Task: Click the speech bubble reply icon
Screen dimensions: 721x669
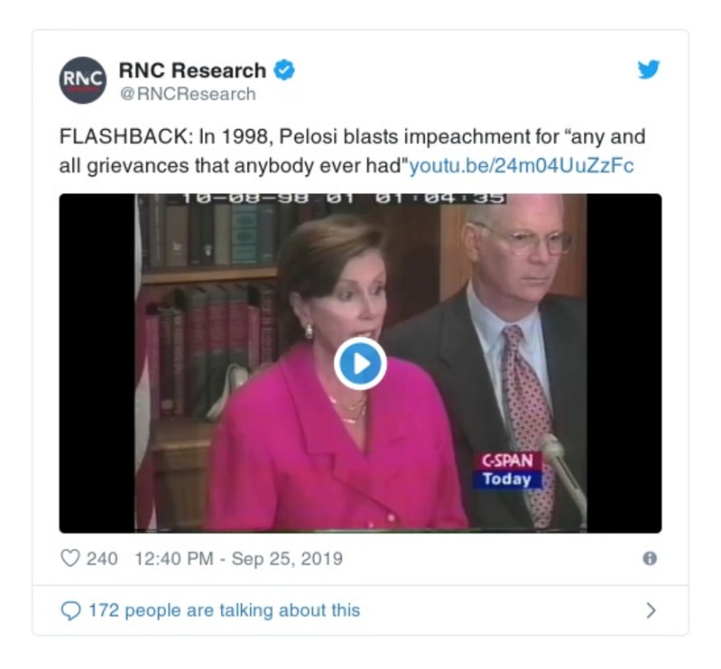Action: click(x=70, y=610)
